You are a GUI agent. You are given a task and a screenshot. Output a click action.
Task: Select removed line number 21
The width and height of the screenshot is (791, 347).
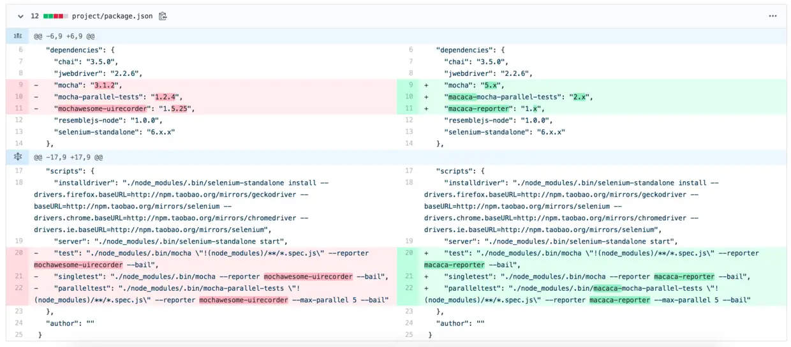(x=19, y=277)
